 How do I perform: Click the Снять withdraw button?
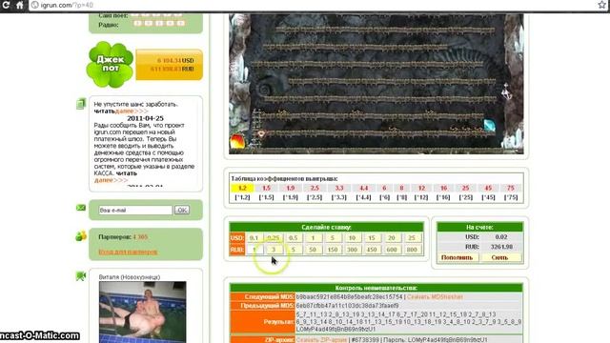pyautogui.click(x=500, y=257)
